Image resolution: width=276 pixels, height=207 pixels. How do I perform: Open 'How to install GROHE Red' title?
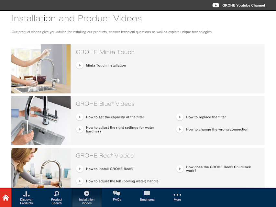(x=109, y=169)
